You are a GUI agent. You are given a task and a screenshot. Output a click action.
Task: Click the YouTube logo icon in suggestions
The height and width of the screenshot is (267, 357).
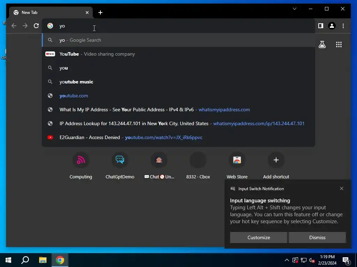coord(50,54)
